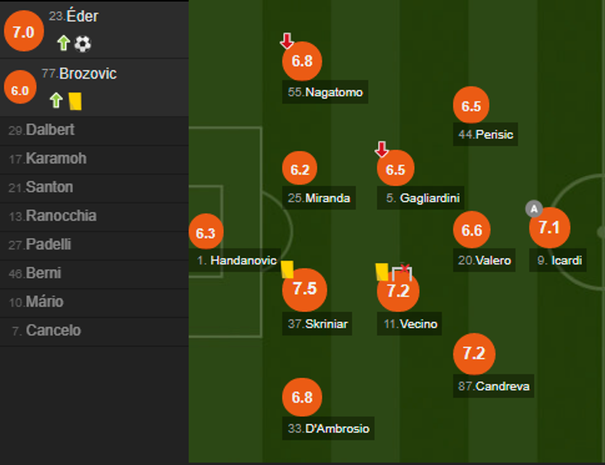
Task: Click the goalpost icon above Vecino's rating
Action: (x=402, y=271)
